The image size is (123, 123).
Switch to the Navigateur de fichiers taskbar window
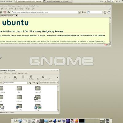click(58, 1)
